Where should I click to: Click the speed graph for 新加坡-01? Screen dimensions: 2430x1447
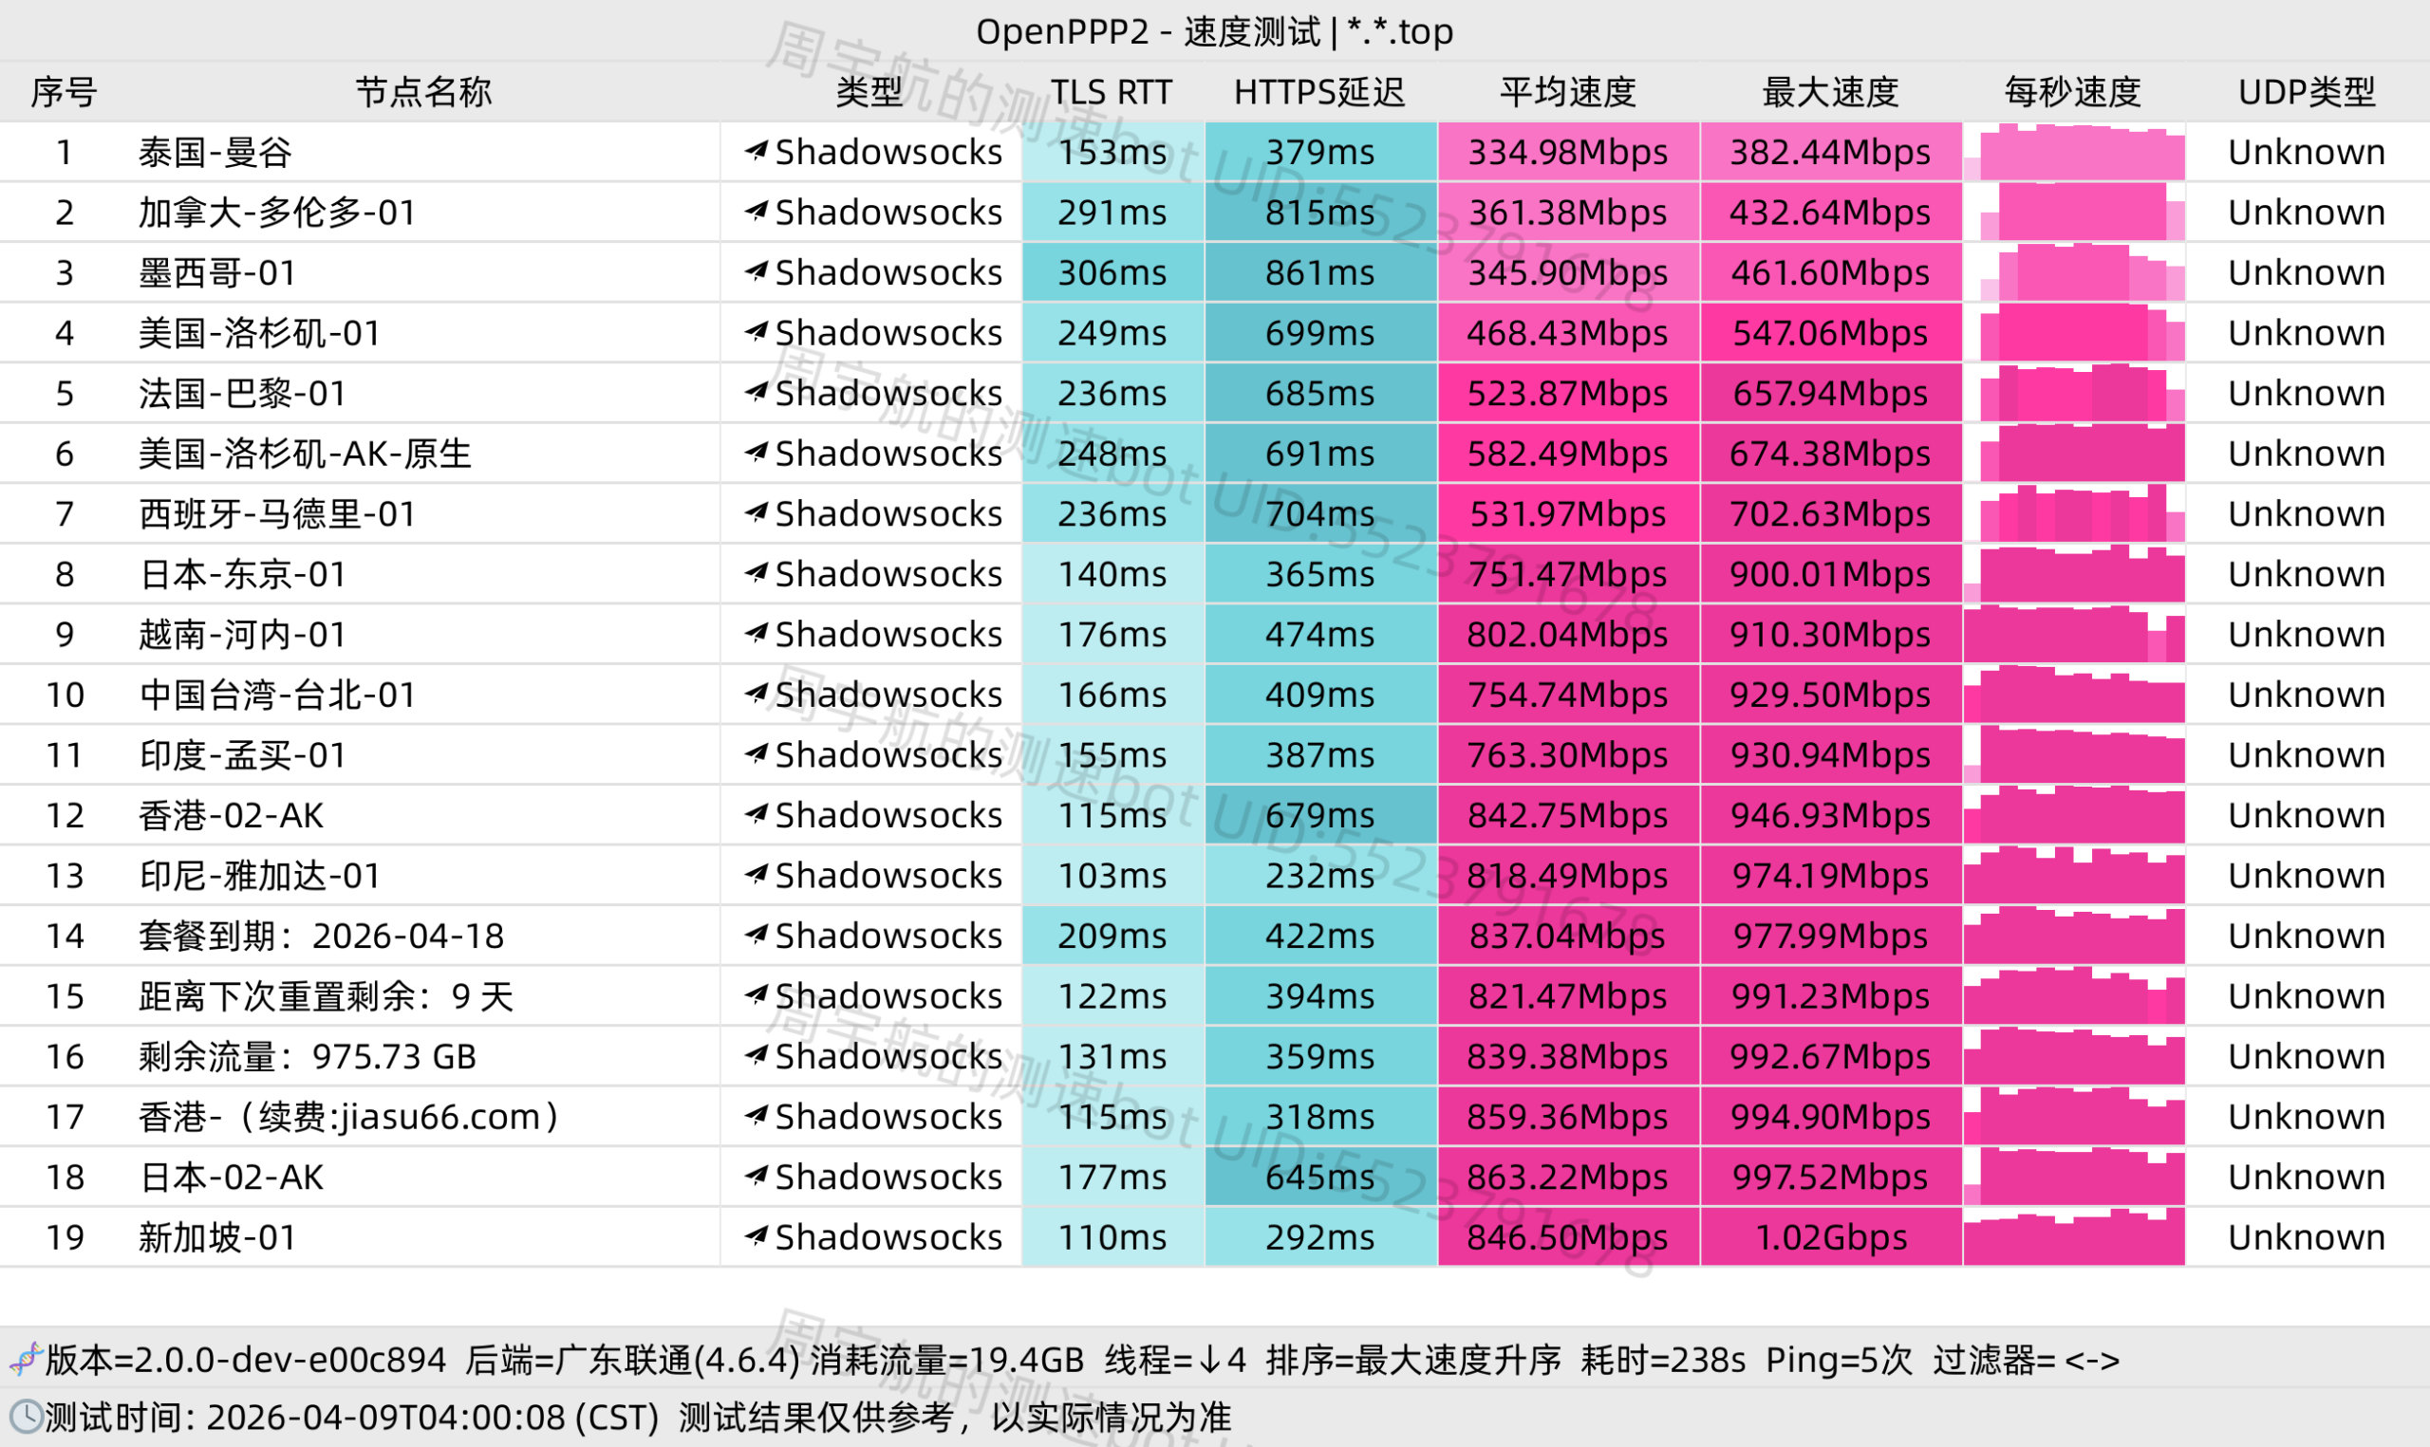(x=2072, y=1236)
